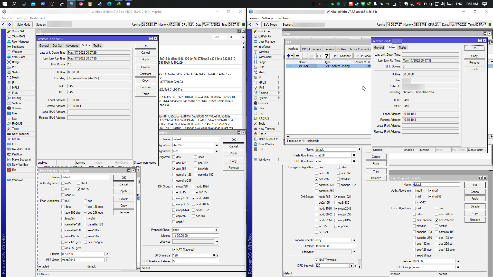Click Lifetime field in left IPsec Proposal
Viewport: 493px width, 277px height.
coord(83,254)
